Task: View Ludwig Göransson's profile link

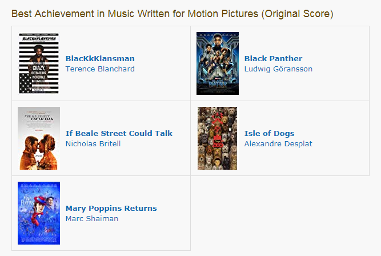Action: (278, 69)
